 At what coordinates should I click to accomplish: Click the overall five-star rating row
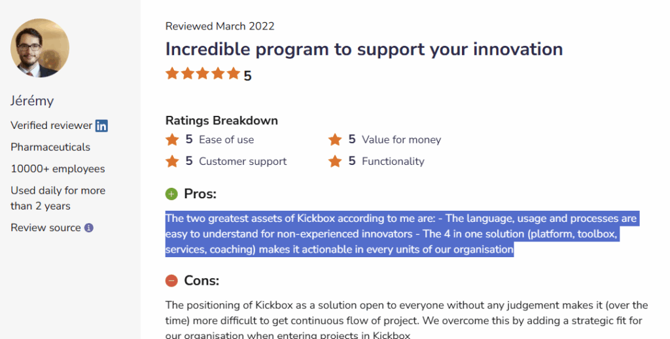(203, 74)
